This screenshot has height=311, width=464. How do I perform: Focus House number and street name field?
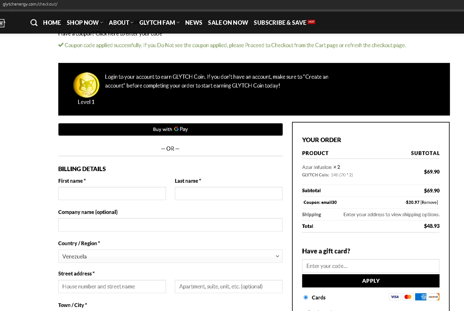(112, 287)
